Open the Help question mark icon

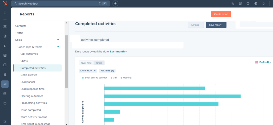(x=248, y=3)
